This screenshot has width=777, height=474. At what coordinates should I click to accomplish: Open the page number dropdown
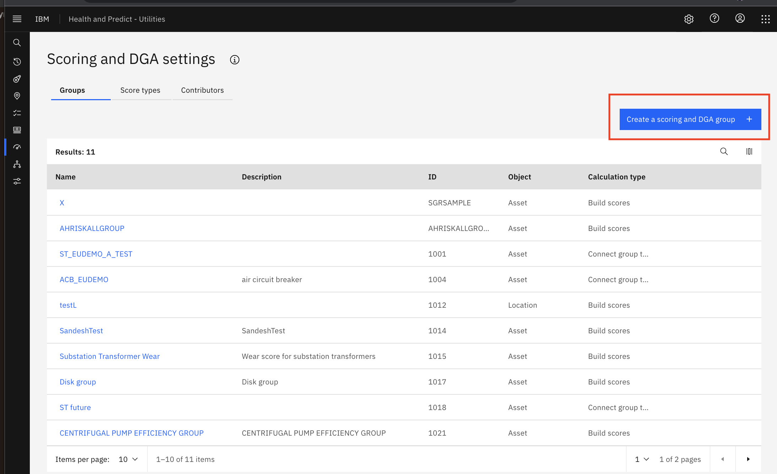point(642,459)
